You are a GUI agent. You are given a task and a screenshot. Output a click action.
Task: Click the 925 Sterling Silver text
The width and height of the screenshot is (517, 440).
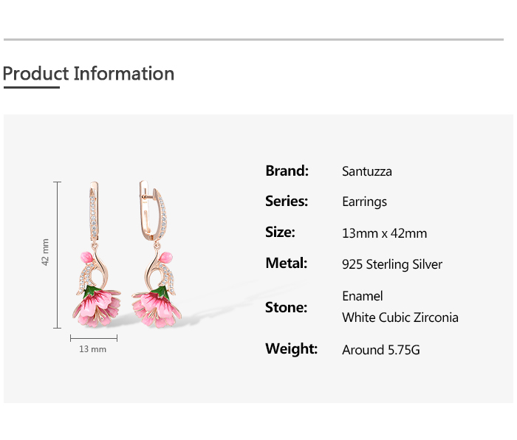[x=392, y=264]
